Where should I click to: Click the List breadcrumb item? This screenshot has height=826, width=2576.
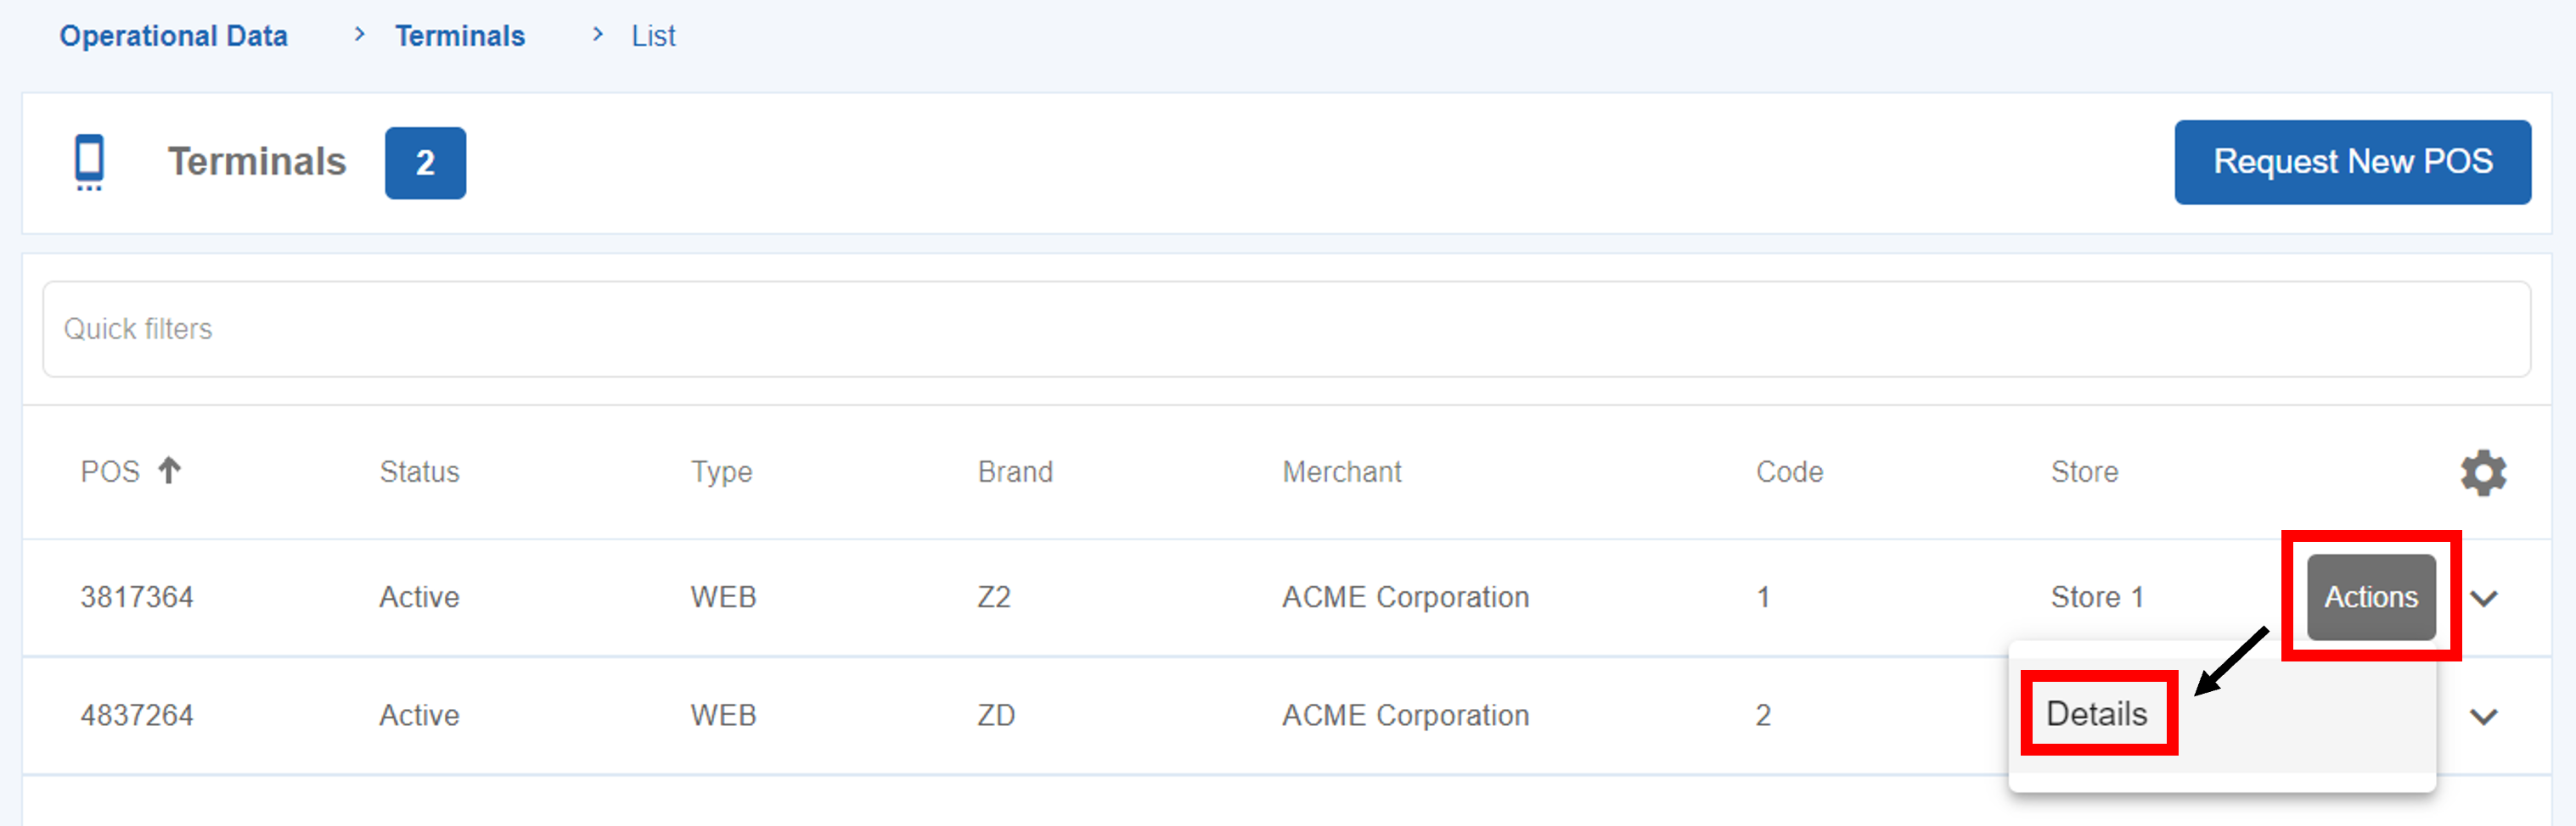tap(653, 36)
